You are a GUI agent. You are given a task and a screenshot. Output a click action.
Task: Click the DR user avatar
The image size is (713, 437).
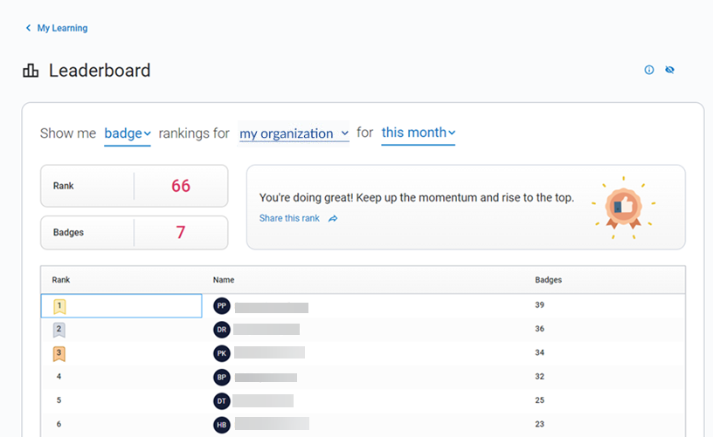pos(222,330)
